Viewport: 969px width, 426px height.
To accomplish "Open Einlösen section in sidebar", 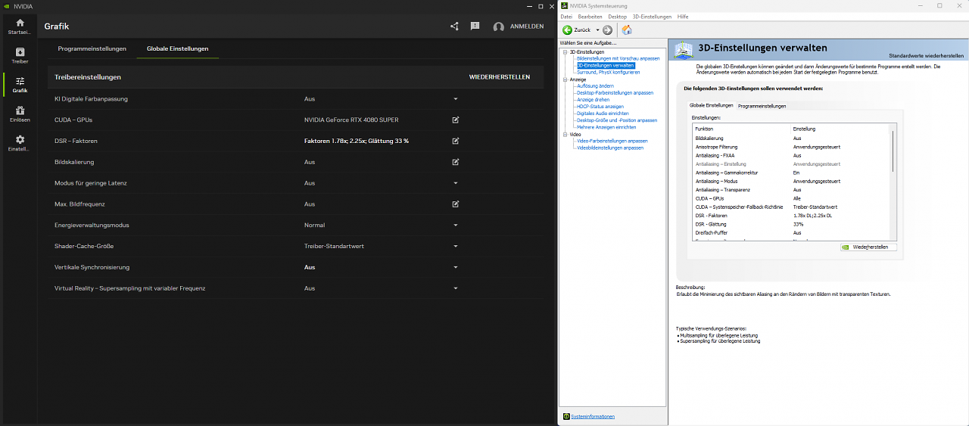I will pyautogui.click(x=20, y=113).
